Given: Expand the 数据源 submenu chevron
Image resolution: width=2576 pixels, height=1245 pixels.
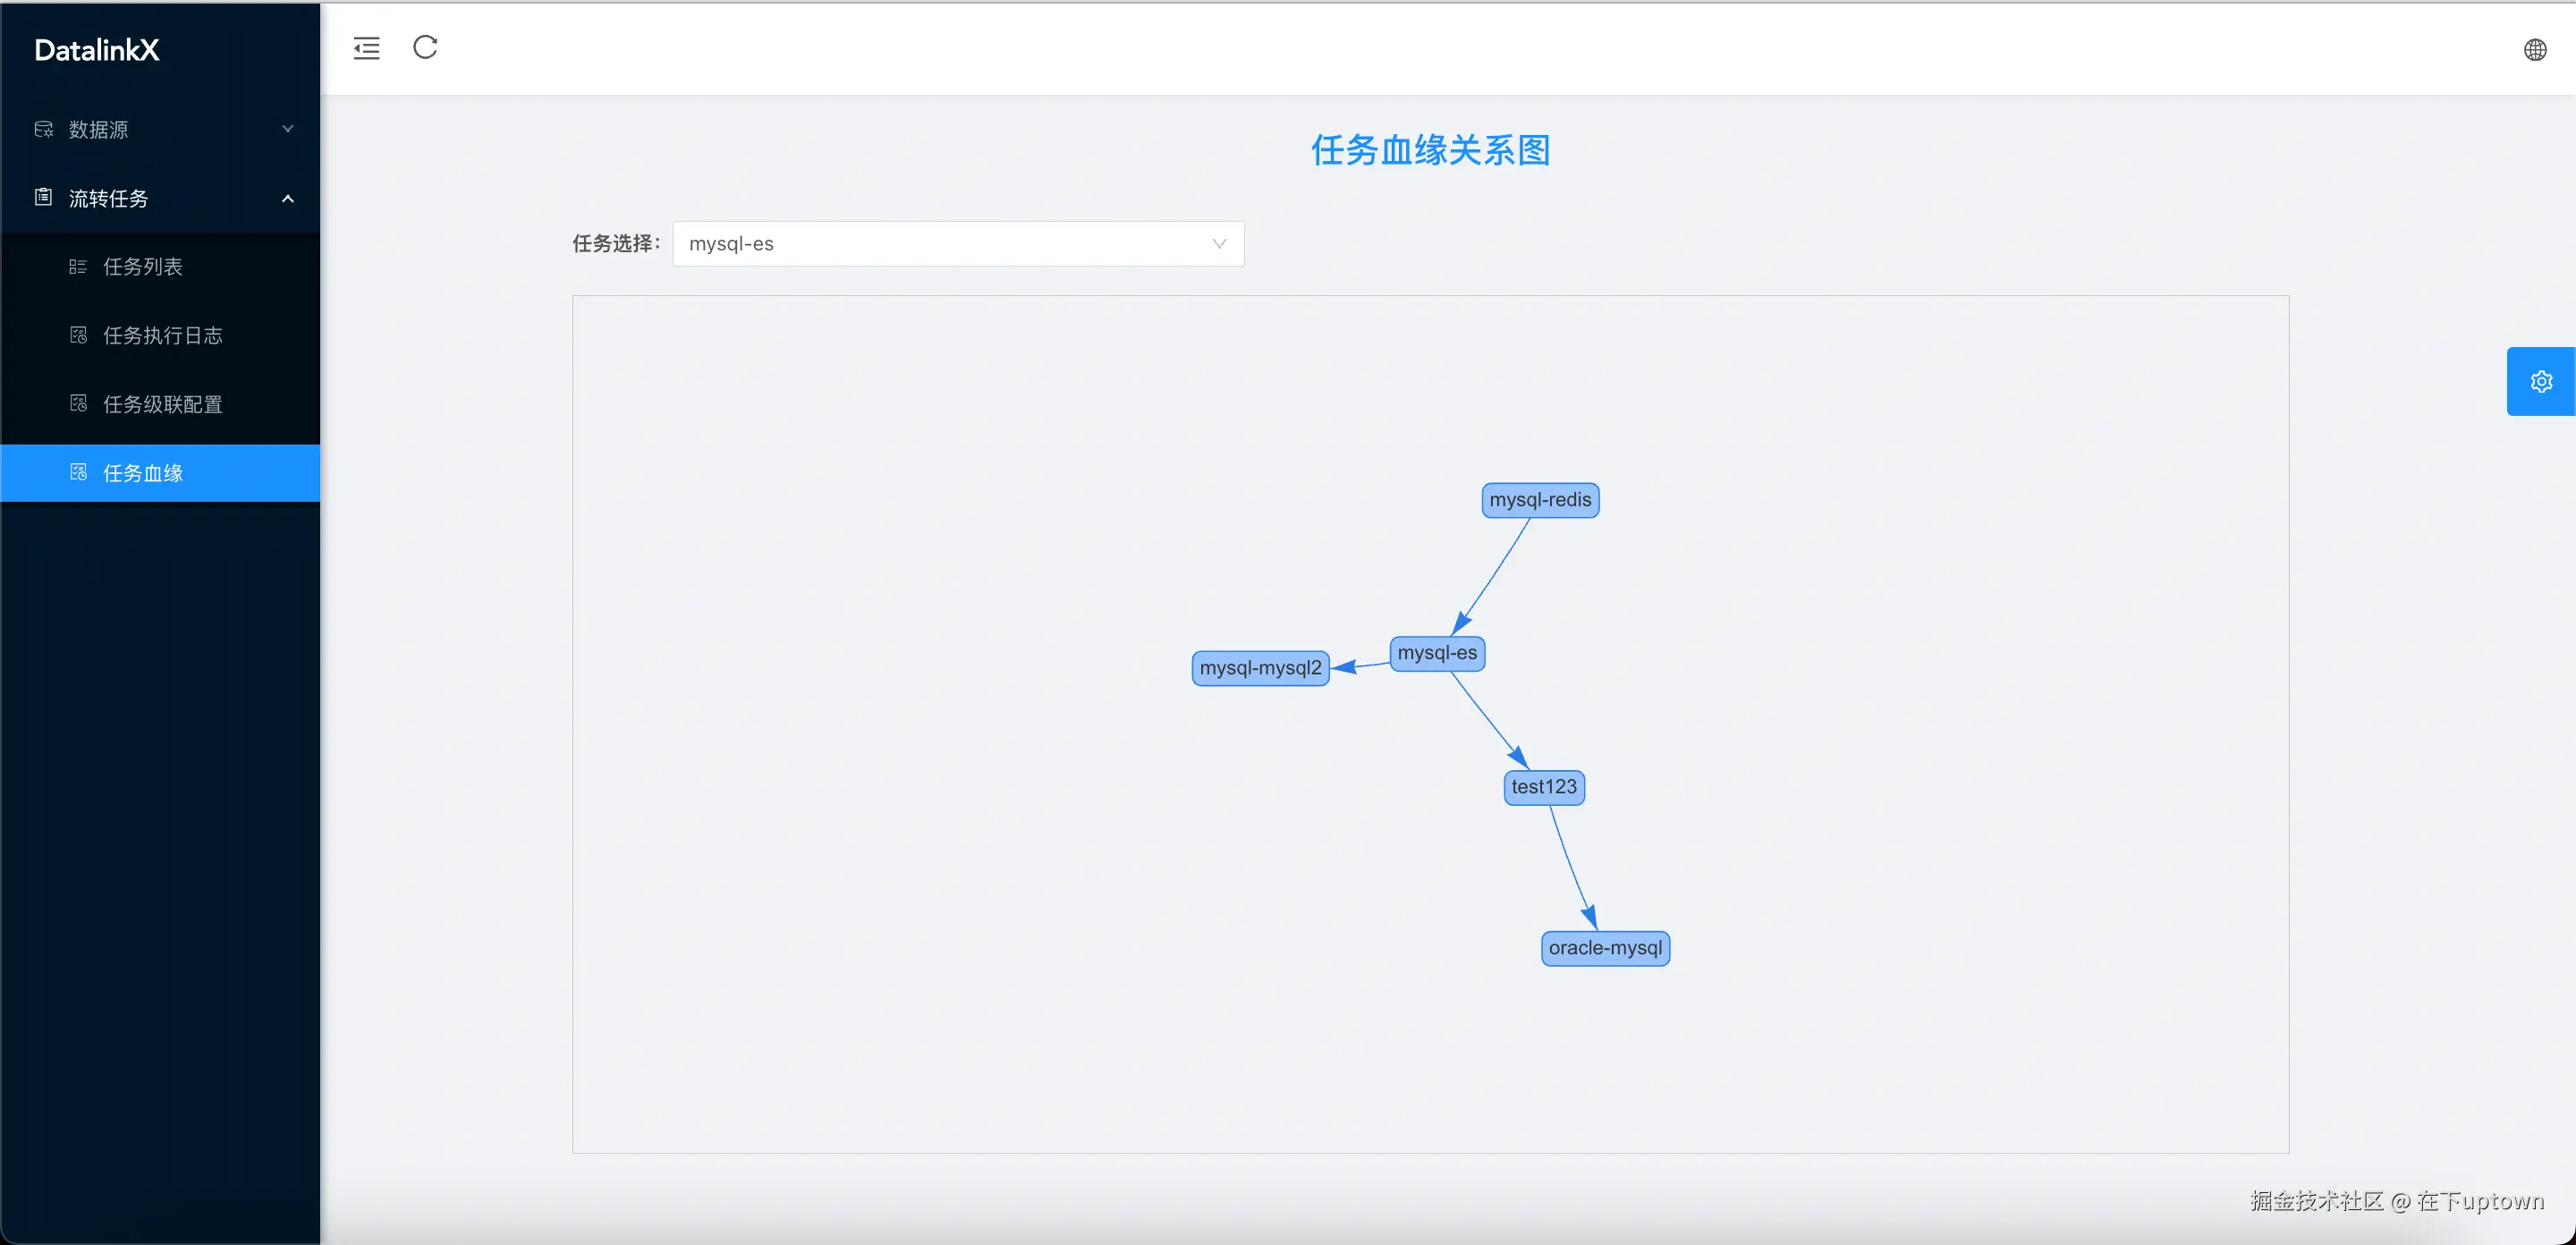Looking at the screenshot, I should tap(288, 129).
